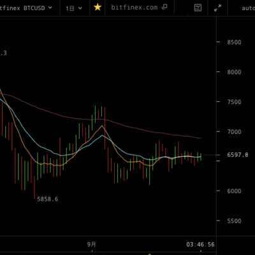Click the 5500 price axis label
This screenshot has height=255, width=255.
pyautogui.click(x=234, y=221)
